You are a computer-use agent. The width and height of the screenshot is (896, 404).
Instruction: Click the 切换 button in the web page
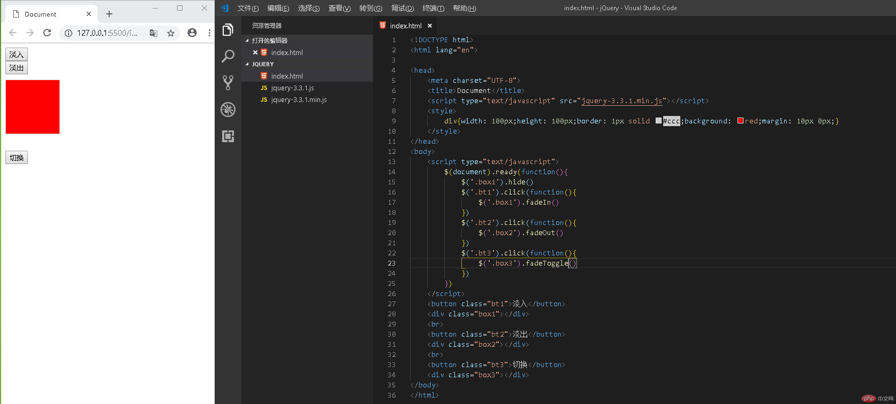(x=17, y=158)
